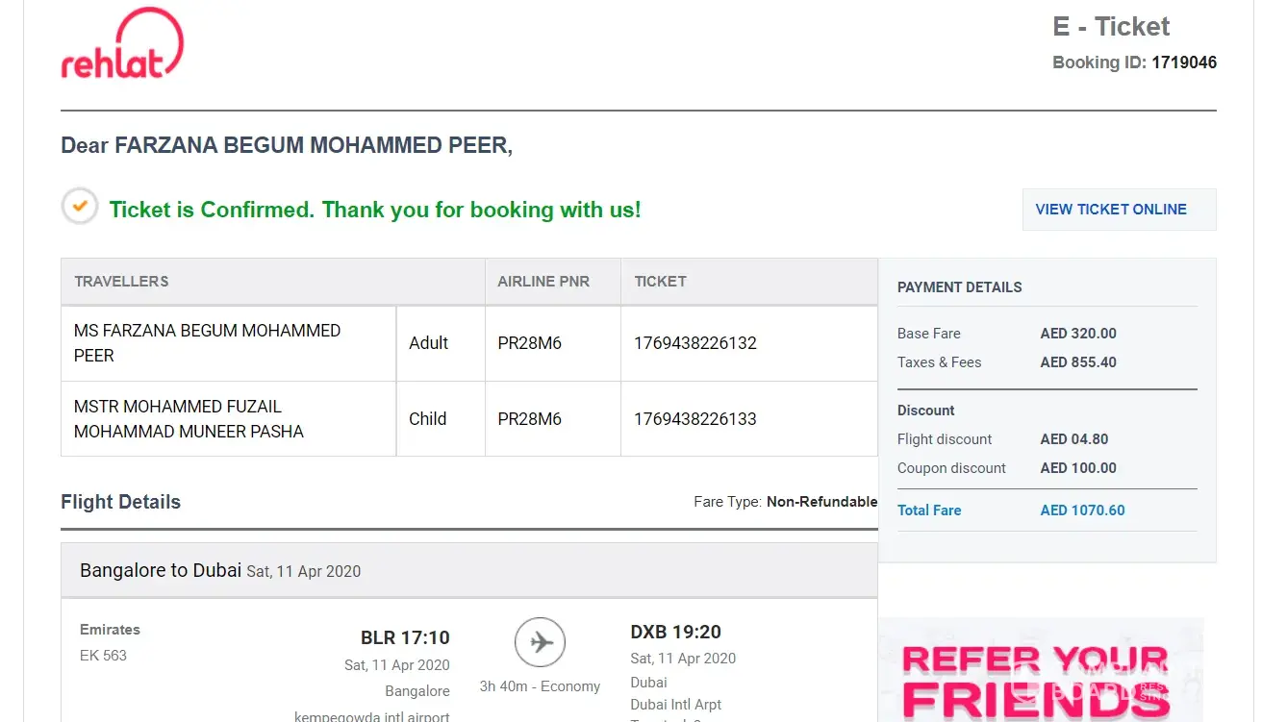1262x722 pixels.
Task: Click the adult traveller's PNR PR28M6
Action: pos(529,343)
